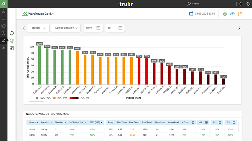Click the green 100% - 90% legend swatch
Screen dimensions: 252x141
point(37,98)
